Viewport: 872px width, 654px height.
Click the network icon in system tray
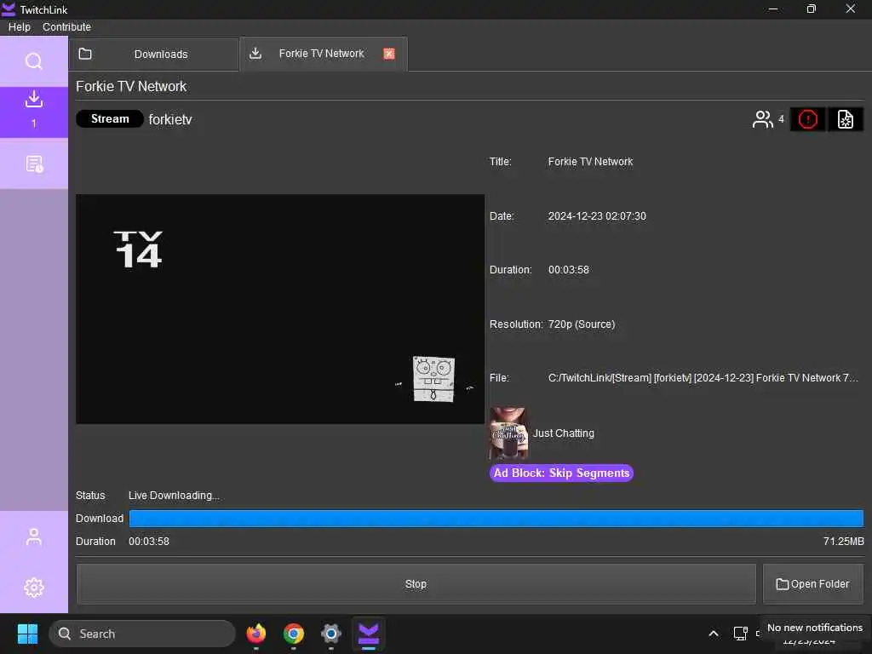tap(740, 634)
